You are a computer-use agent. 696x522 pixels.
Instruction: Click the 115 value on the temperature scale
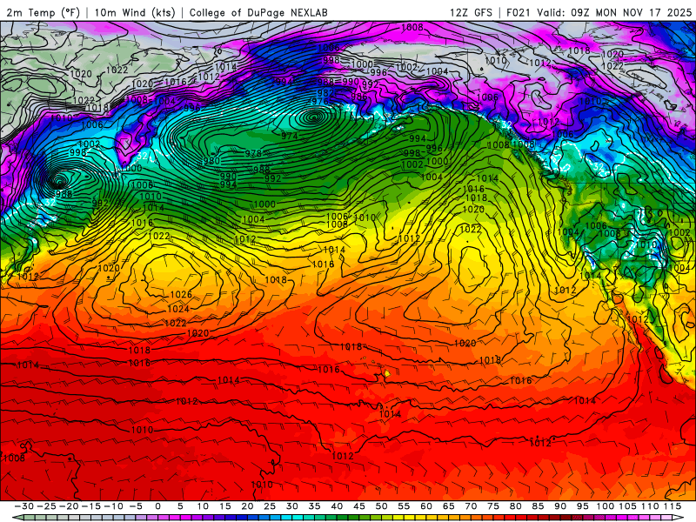coord(673,506)
